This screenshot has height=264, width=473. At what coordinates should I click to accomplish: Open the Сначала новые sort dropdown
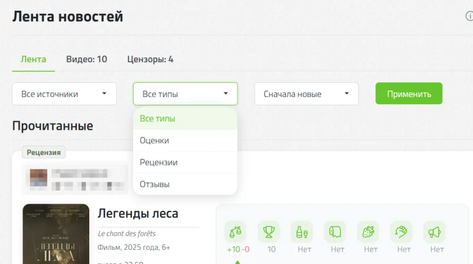click(x=306, y=94)
